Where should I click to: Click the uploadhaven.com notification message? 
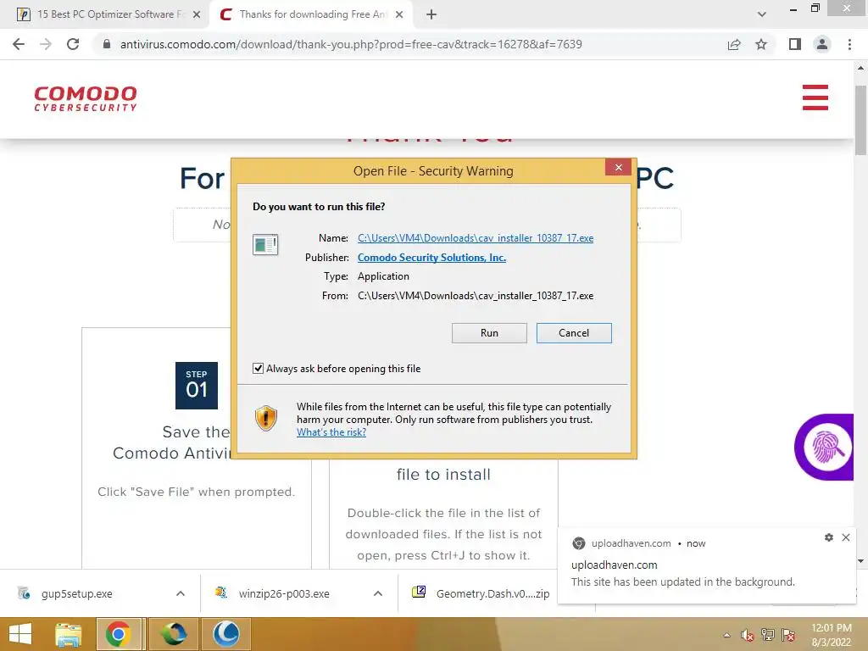pyautogui.click(x=682, y=581)
